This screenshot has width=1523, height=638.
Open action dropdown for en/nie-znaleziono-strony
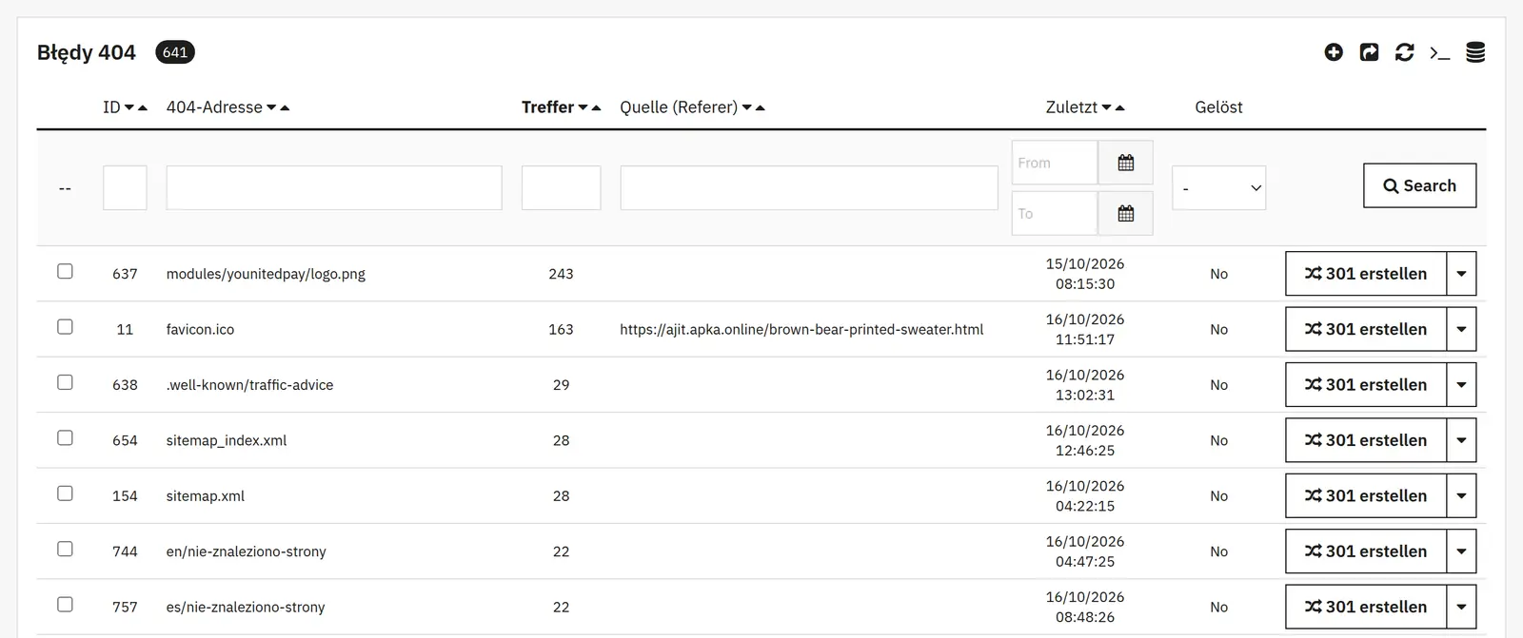coord(1462,551)
